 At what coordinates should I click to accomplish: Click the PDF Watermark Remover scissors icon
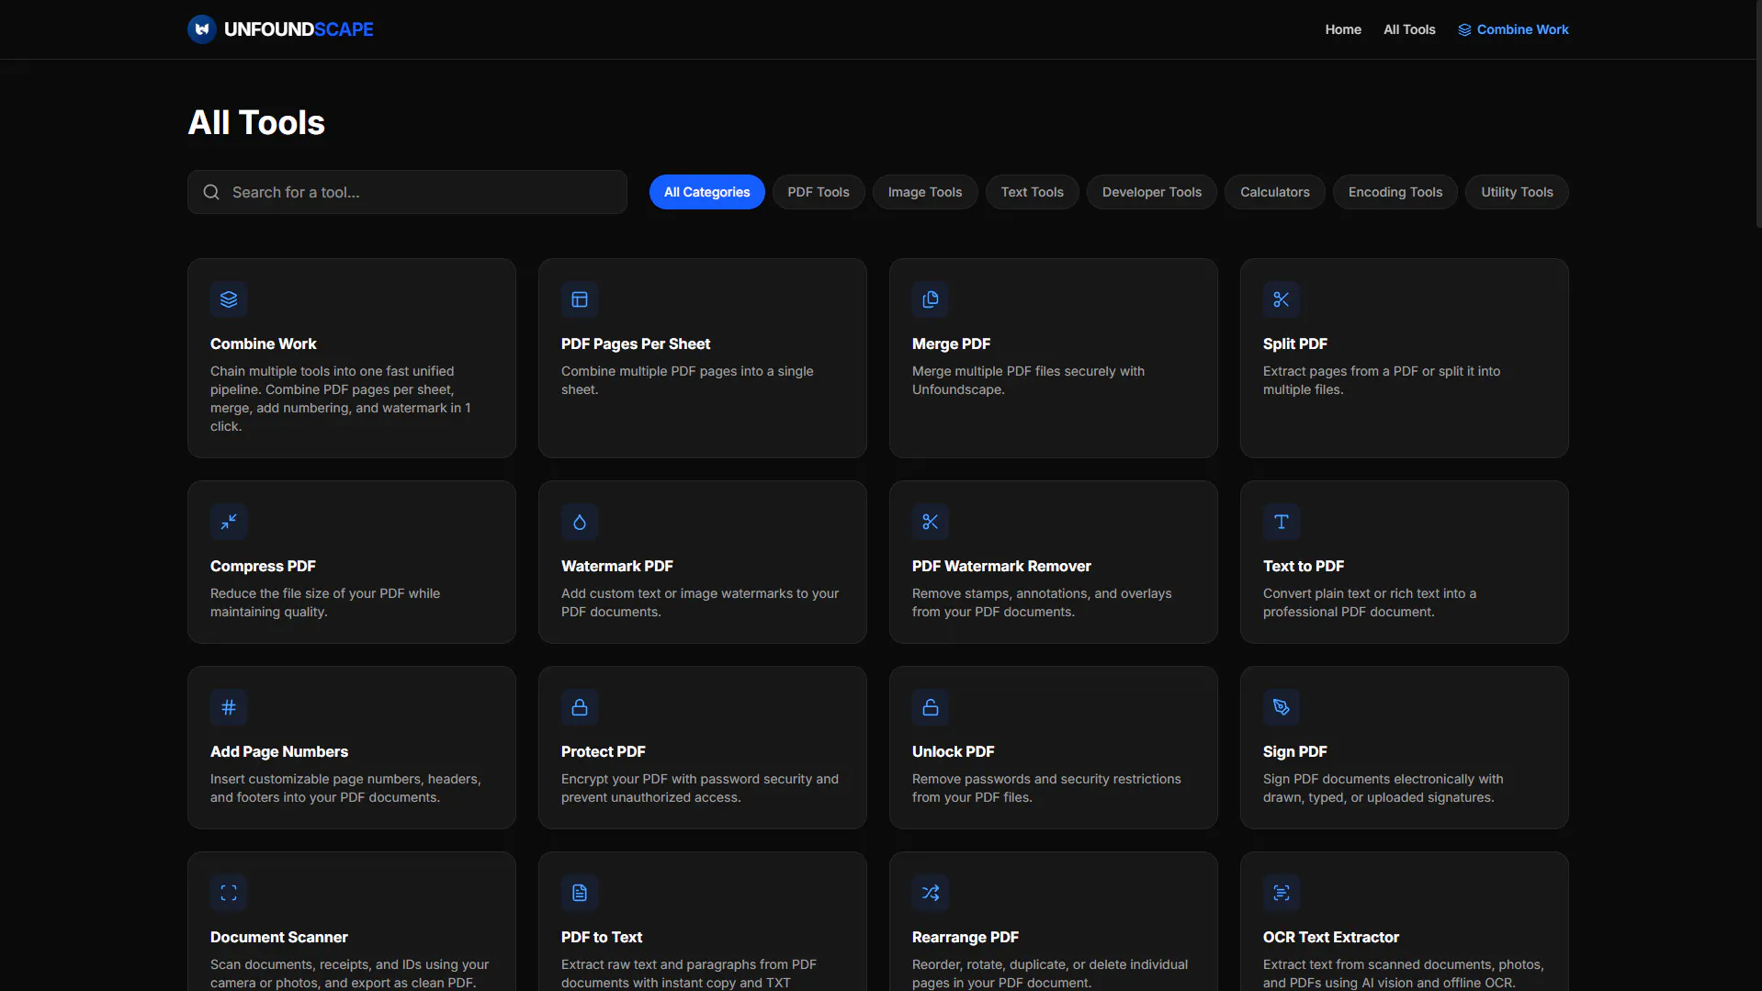tap(931, 522)
